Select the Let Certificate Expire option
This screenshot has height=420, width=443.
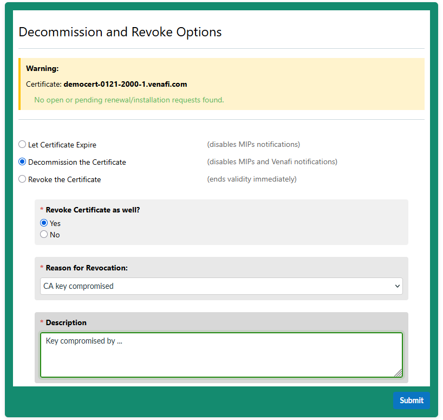(22, 145)
